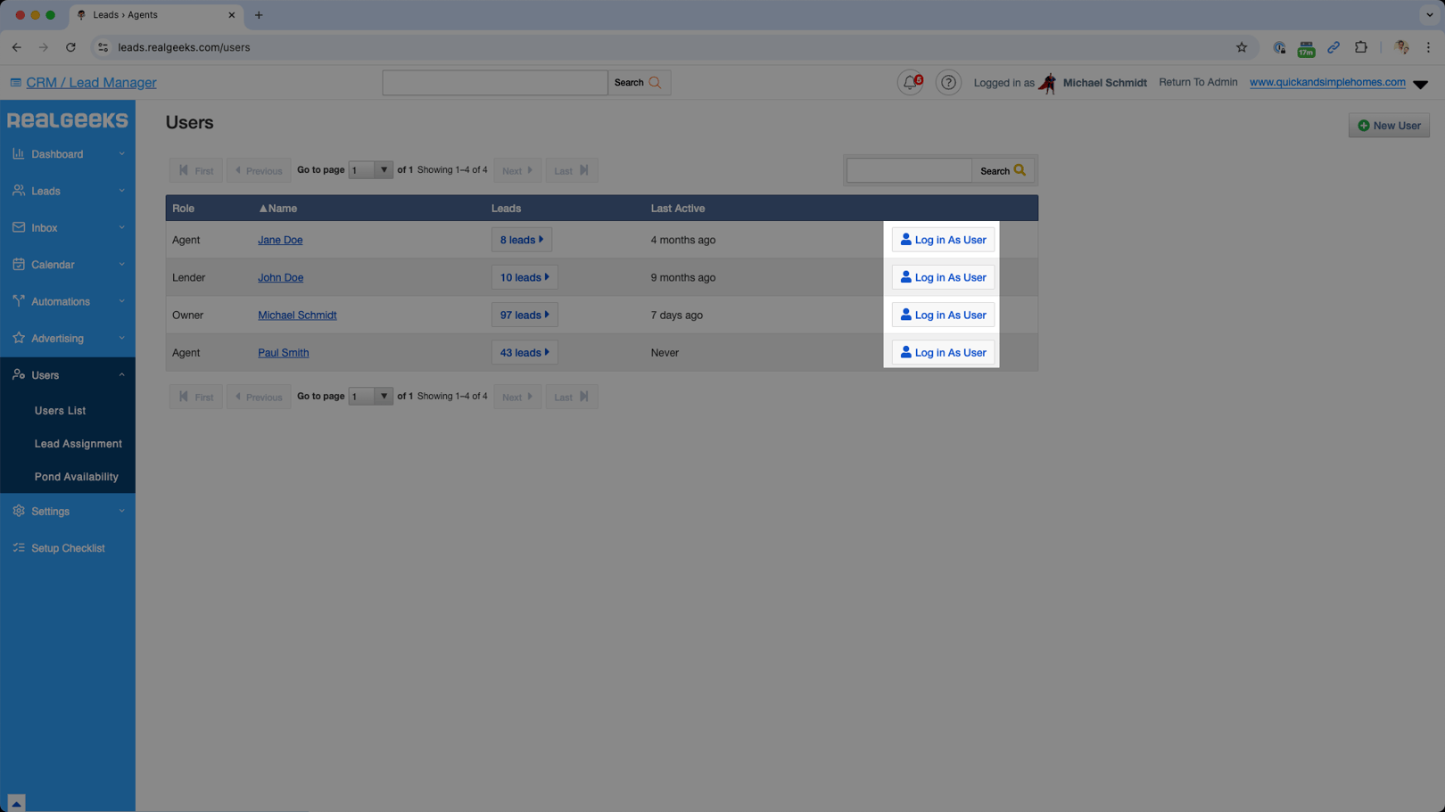Click the Inbox envelope icon in sidebar
This screenshot has height=812, width=1445.
coord(19,228)
